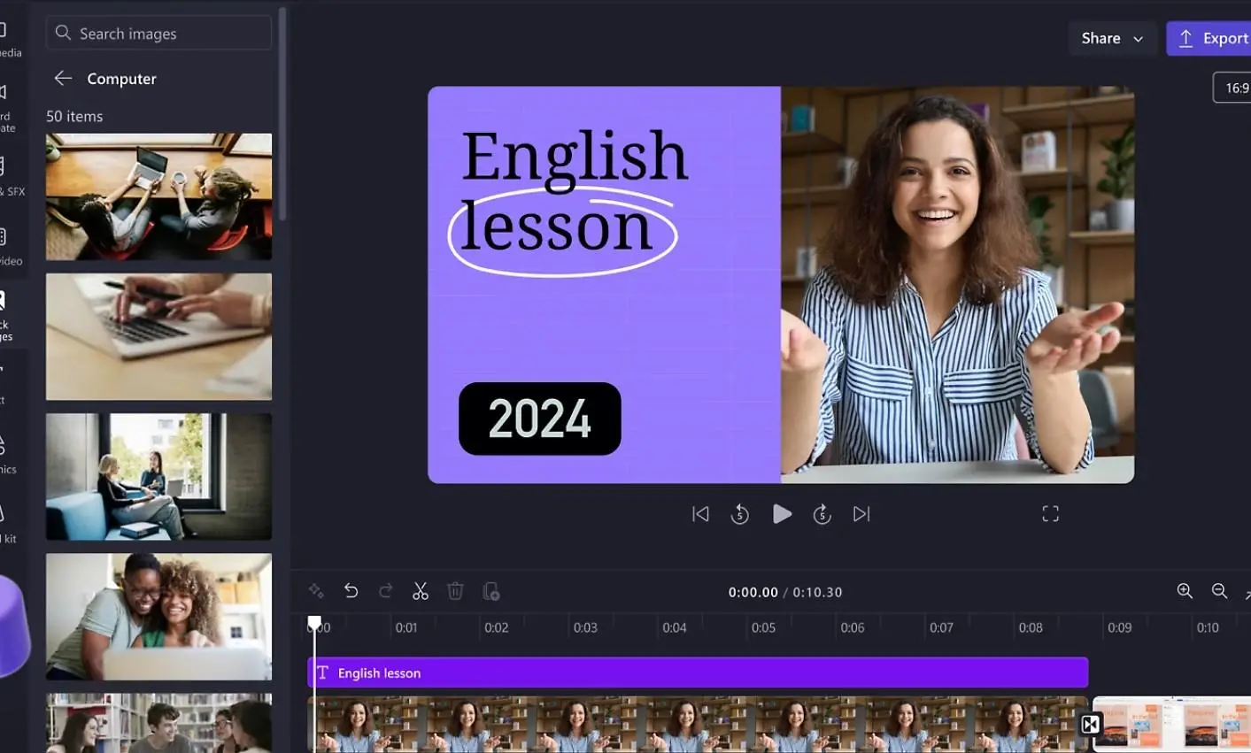Open the media tab in sidebar
This screenshot has height=753, width=1251.
click(9, 38)
